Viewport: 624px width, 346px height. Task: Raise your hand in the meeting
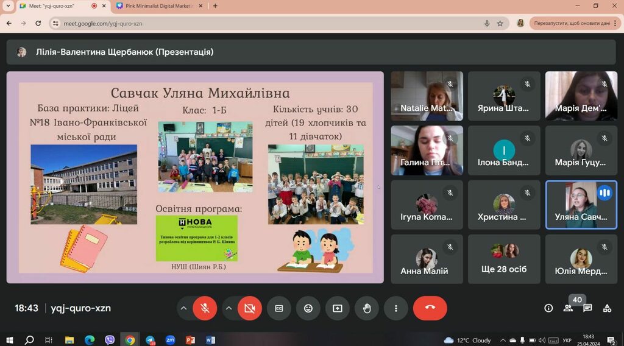click(366, 308)
